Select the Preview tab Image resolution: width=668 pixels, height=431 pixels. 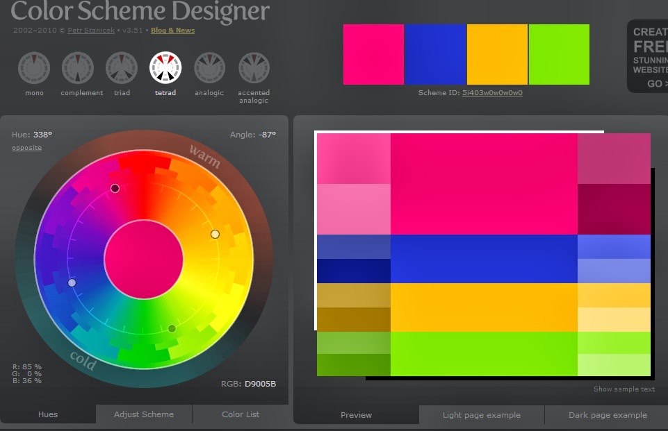[x=356, y=415]
